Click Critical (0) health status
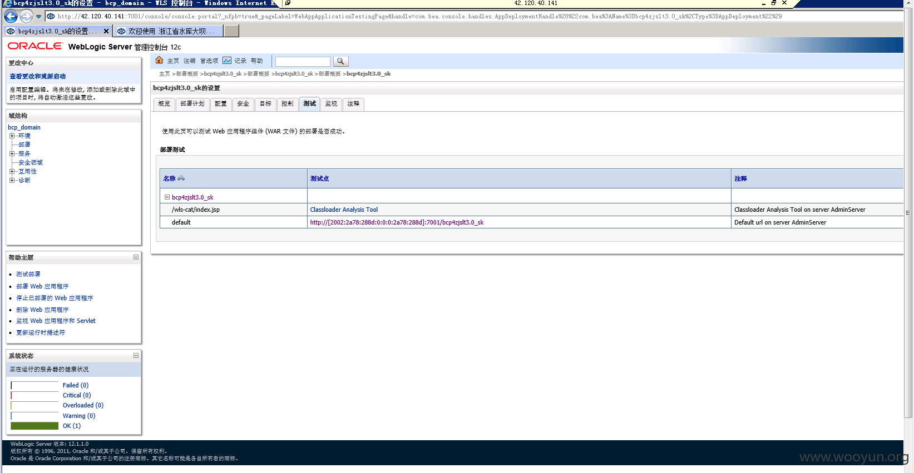Screen dimensions: 914x473 [77, 395]
